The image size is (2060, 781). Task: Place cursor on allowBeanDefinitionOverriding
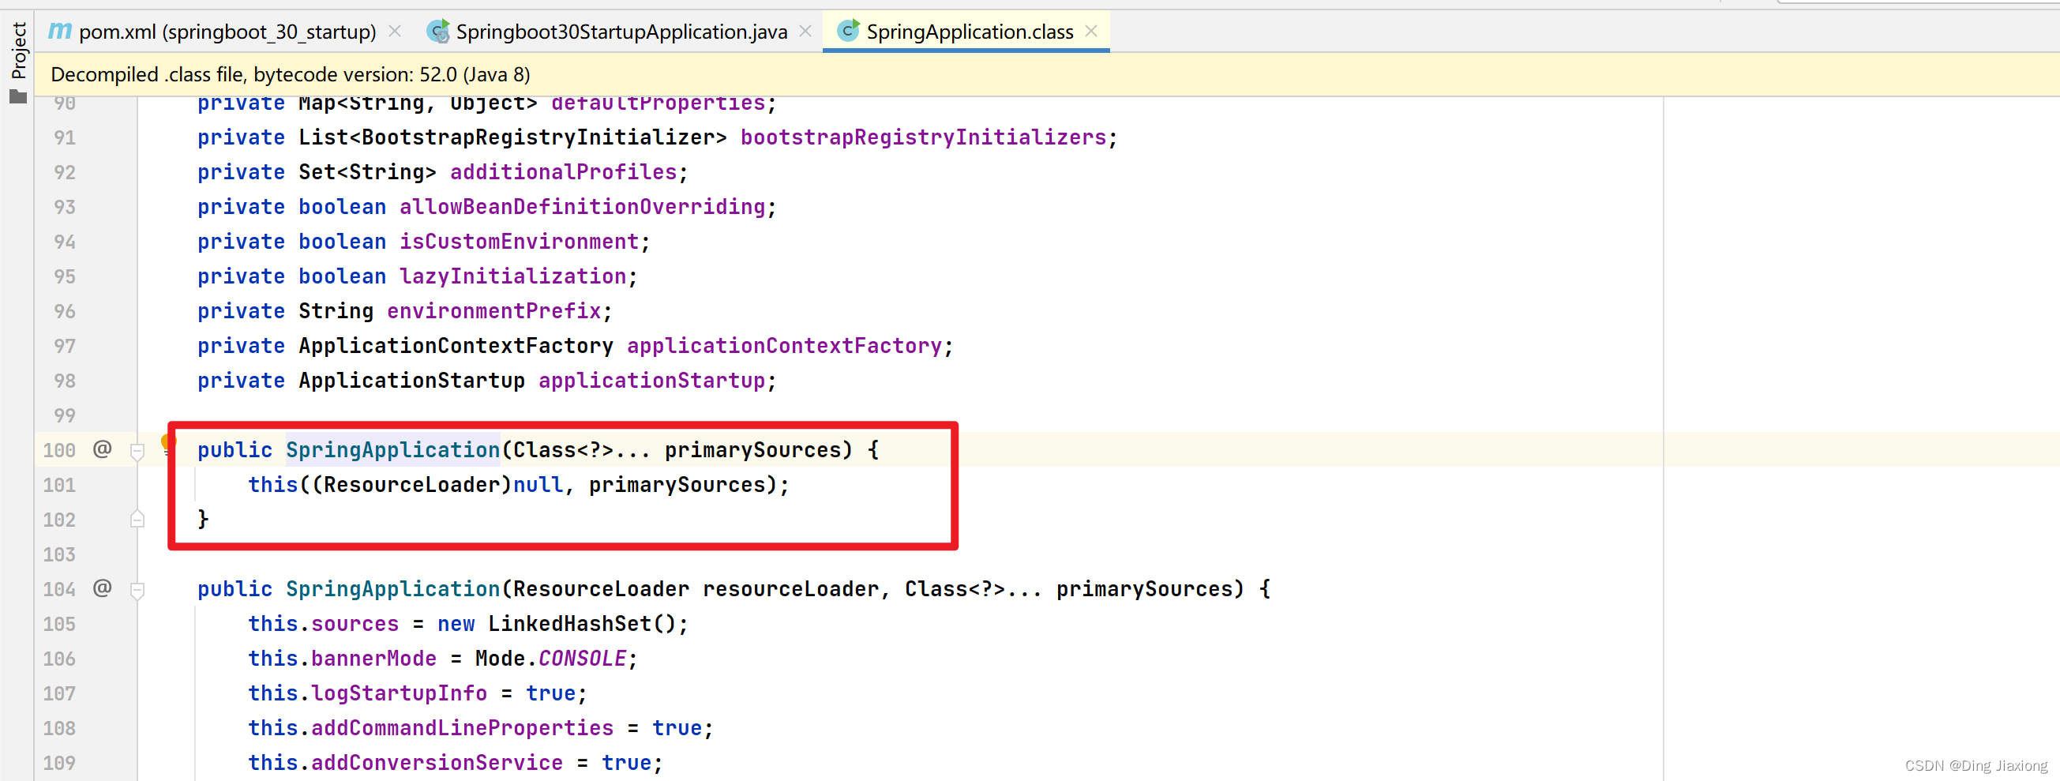pos(582,207)
